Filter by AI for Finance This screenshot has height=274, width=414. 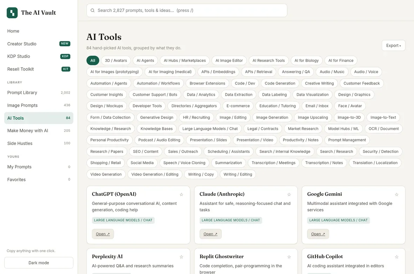tap(341, 60)
